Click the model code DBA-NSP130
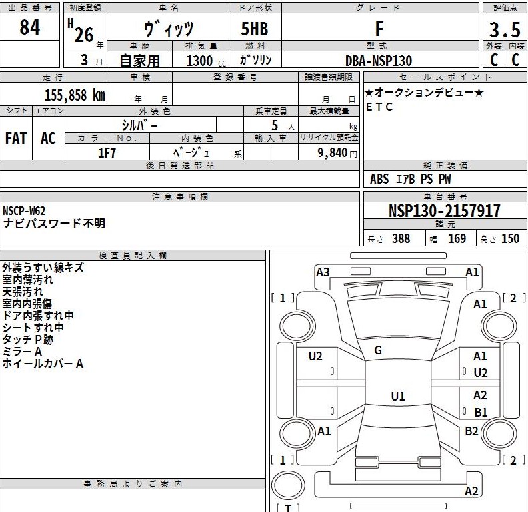 [x=379, y=61]
